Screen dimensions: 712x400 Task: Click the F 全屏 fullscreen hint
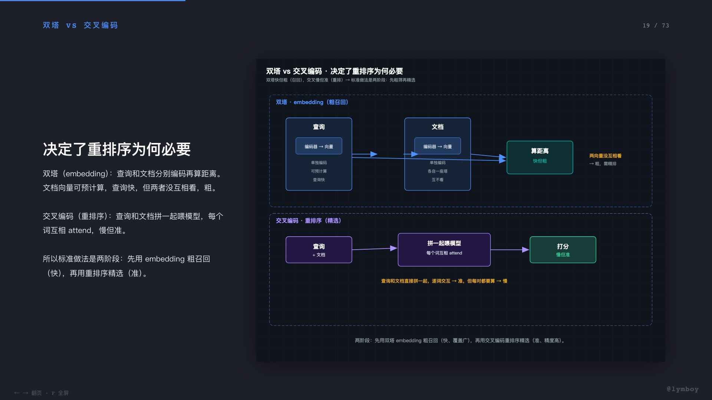tap(60, 393)
